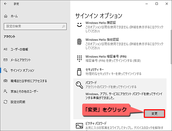Select the 職場または学校にアクセスする briefcase icon
Image resolution: width=172 pixels, height=131 pixels.
[x=6, y=81]
